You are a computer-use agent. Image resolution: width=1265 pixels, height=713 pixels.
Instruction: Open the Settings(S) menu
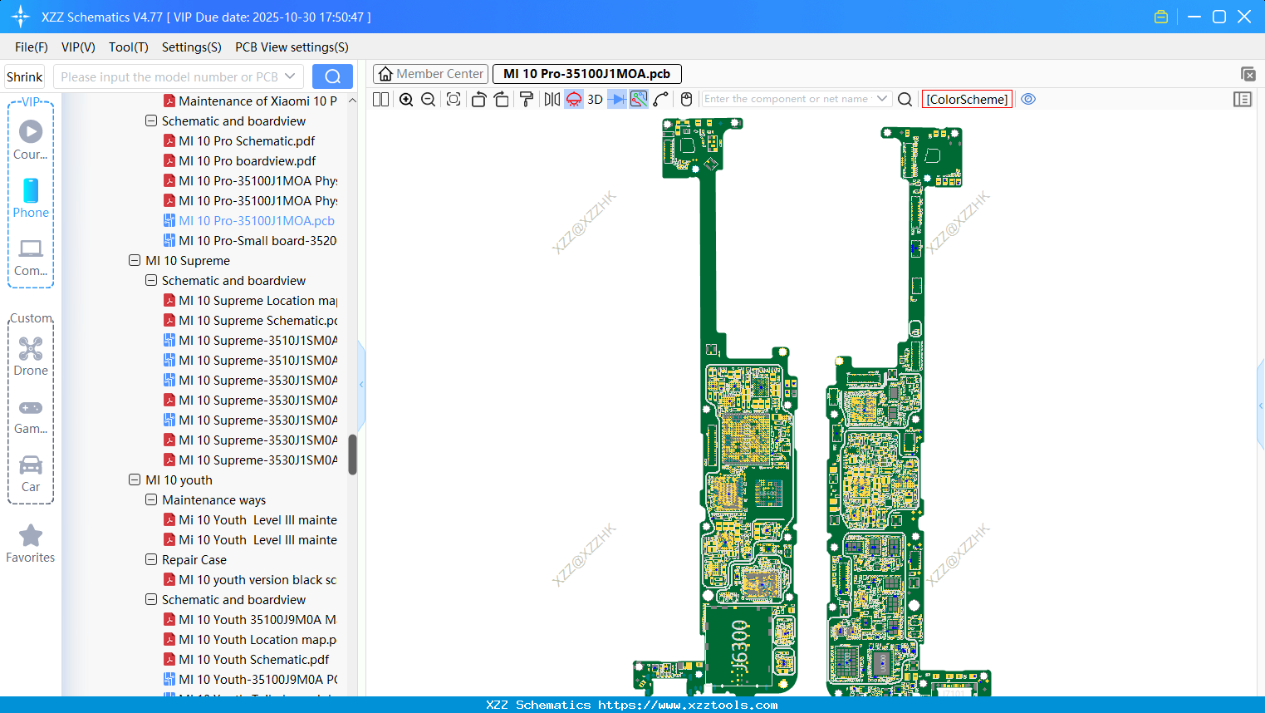[x=192, y=47]
